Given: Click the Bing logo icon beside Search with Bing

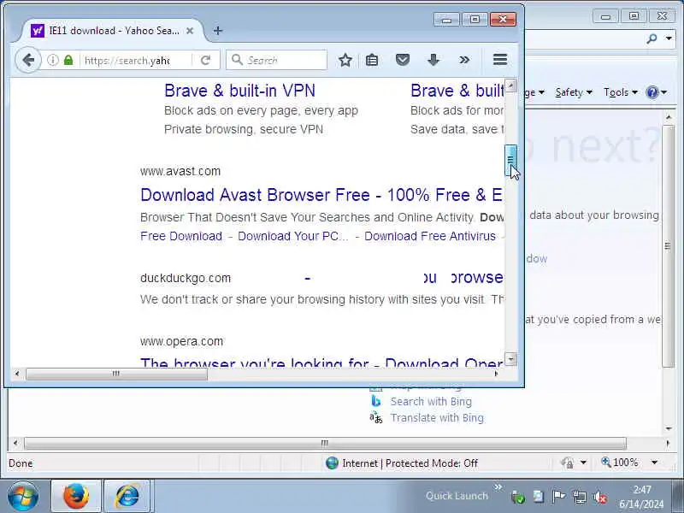Looking at the screenshot, I should 375,401.
